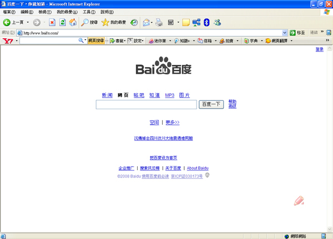Open the MP3 link
The image size is (333, 239).
pos(170,95)
